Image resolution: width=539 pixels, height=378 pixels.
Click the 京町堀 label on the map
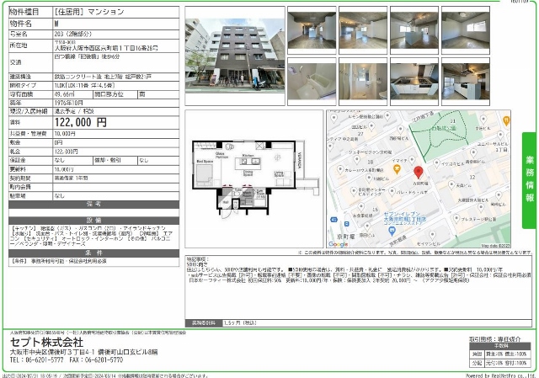(345, 237)
